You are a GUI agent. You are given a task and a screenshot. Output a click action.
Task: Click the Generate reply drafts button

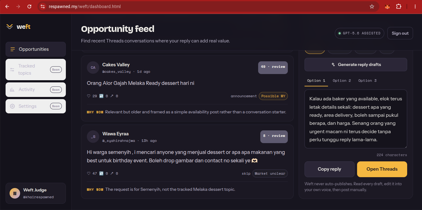[356, 65]
